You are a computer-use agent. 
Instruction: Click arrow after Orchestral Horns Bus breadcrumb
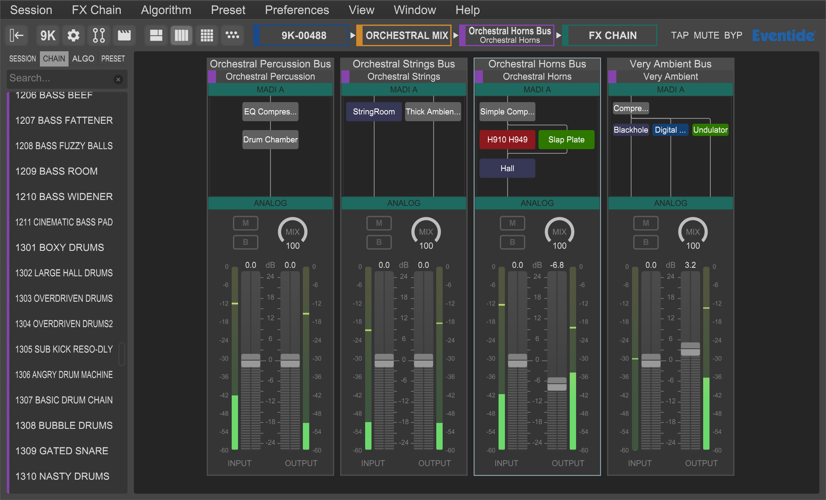pyautogui.click(x=559, y=35)
